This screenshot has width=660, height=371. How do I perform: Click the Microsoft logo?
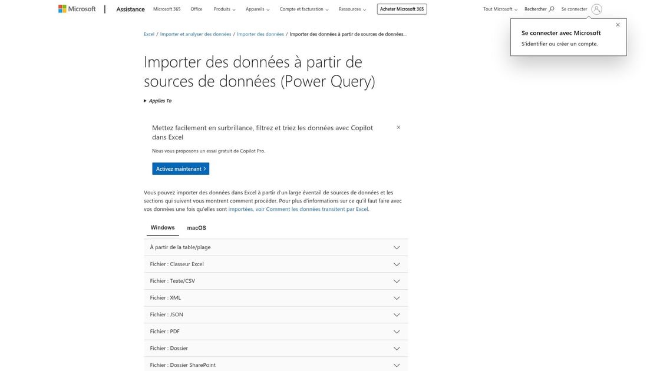point(77,9)
